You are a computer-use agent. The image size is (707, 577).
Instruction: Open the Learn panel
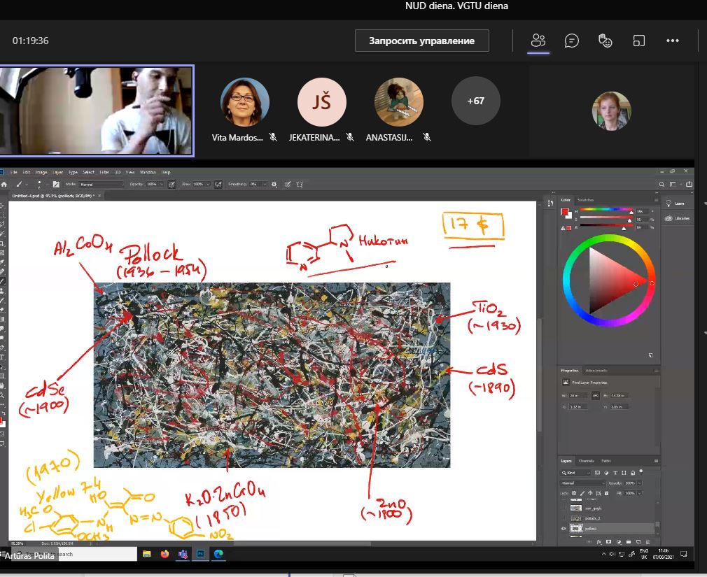coord(675,204)
